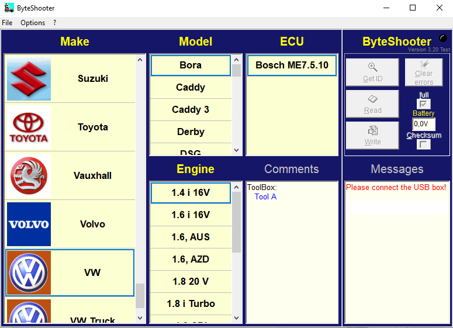Click the black status LED indicator
Screen dimensions: 453x328
point(442,38)
